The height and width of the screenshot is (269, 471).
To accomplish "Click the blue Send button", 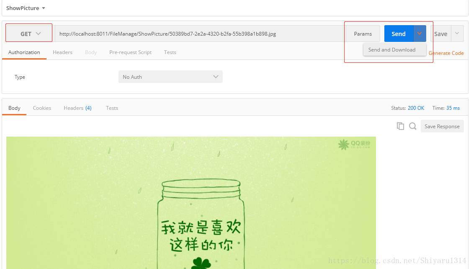I will (x=399, y=34).
